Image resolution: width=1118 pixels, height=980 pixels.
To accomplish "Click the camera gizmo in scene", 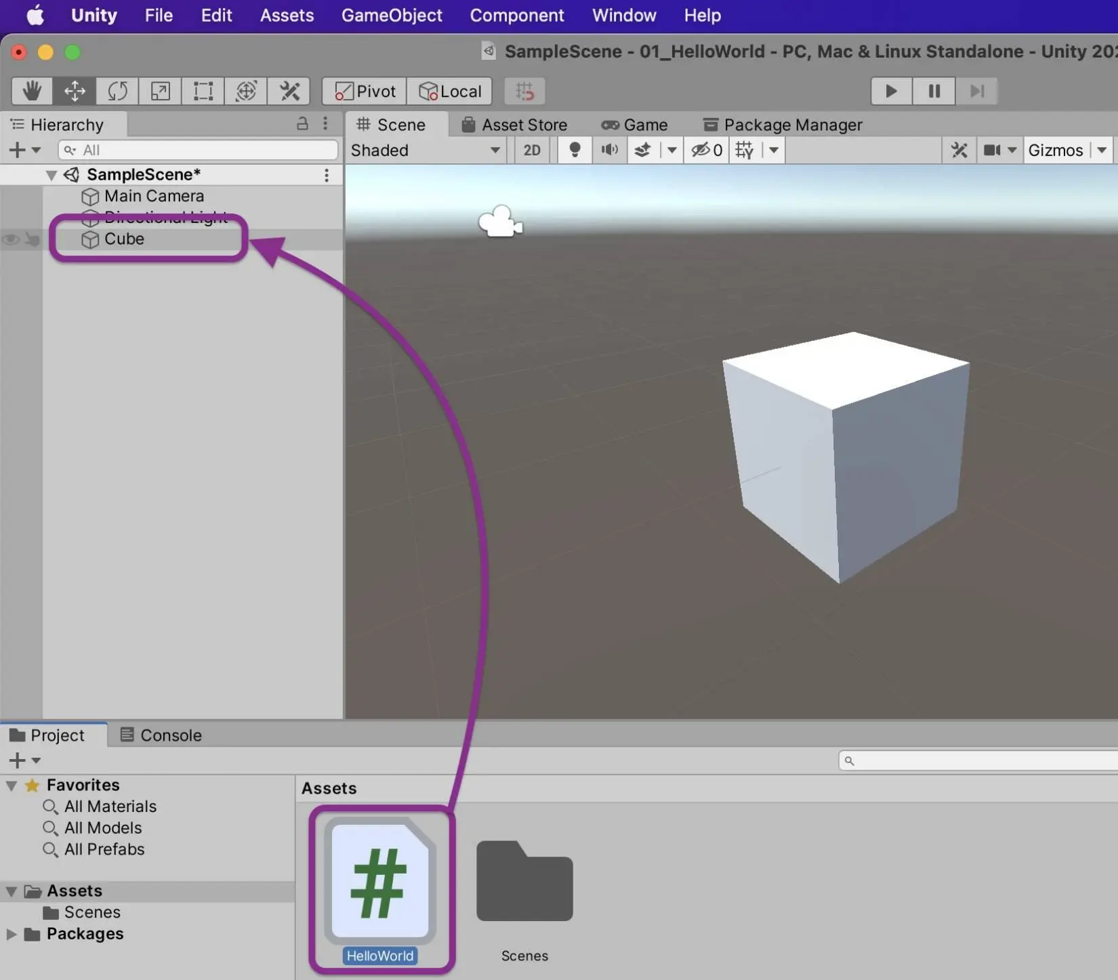I will [x=500, y=222].
